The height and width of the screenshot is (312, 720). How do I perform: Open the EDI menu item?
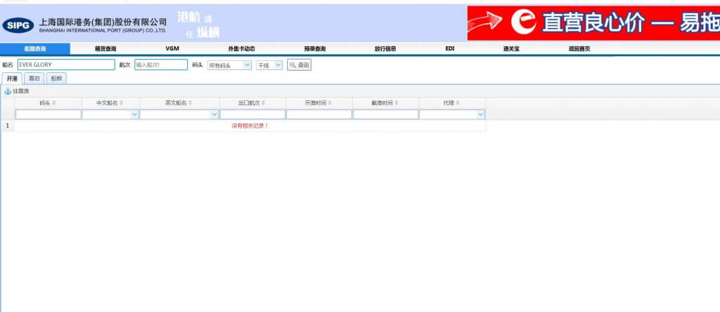tap(449, 48)
